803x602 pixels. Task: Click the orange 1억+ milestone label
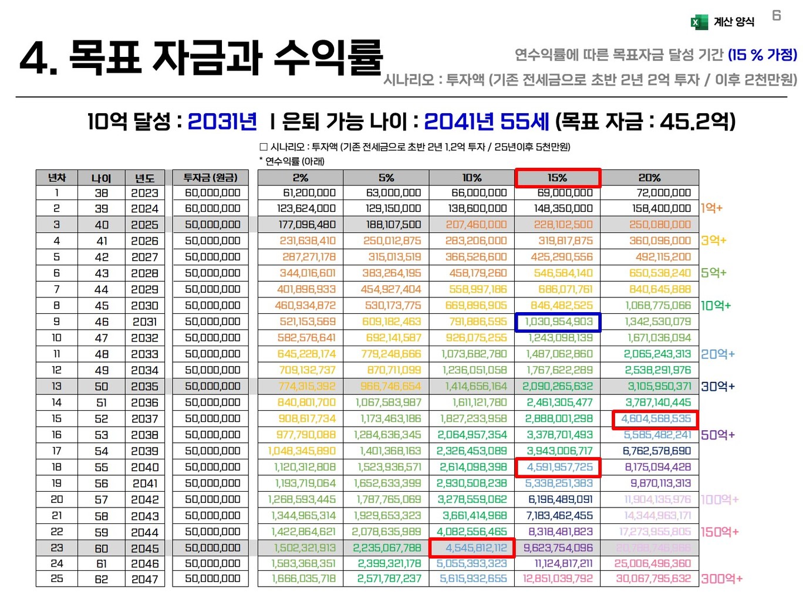[x=711, y=208]
